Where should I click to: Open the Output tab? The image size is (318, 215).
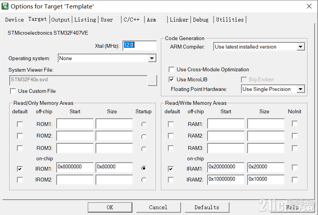click(x=60, y=20)
